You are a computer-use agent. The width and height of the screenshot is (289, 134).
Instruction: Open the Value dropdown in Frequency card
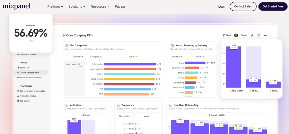pyautogui.click(x=148, y=116)
